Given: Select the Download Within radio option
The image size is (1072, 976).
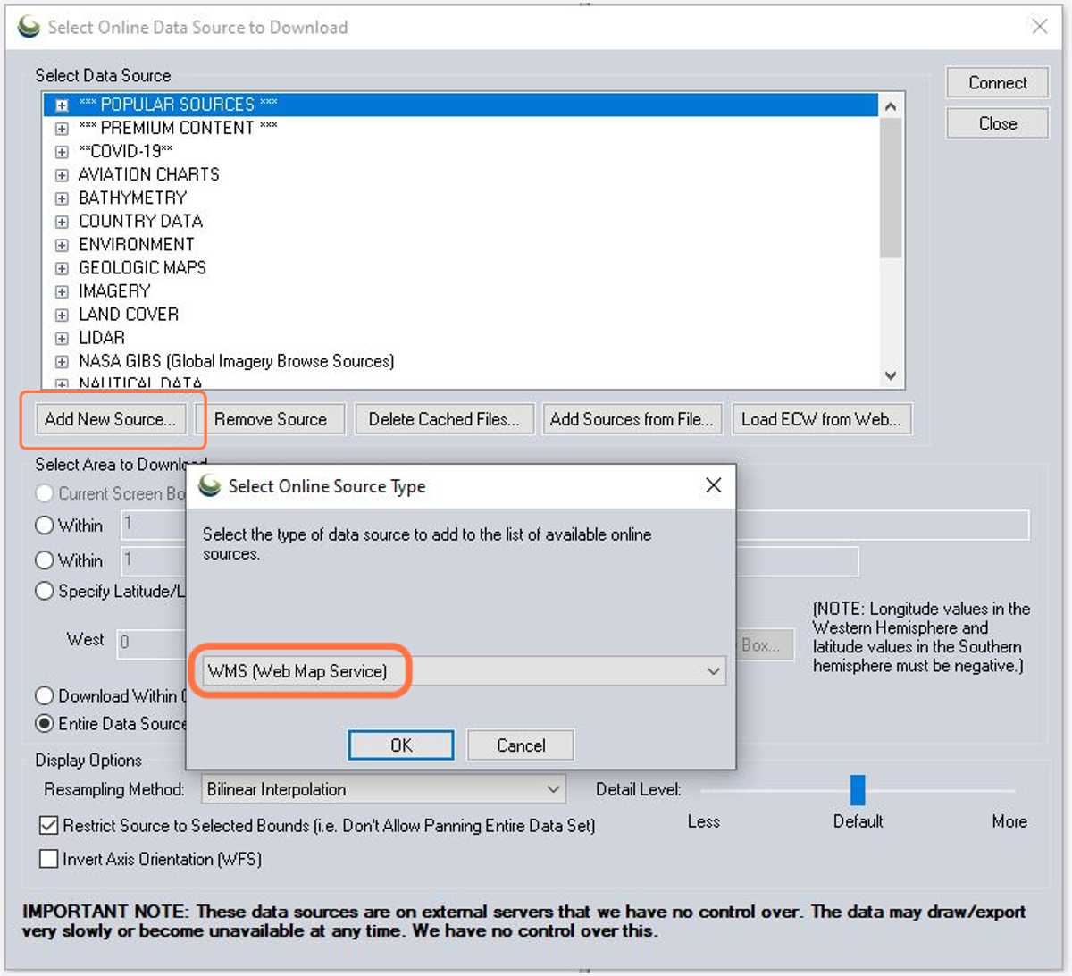Looking at the screenshot, I should coord(45,695).
